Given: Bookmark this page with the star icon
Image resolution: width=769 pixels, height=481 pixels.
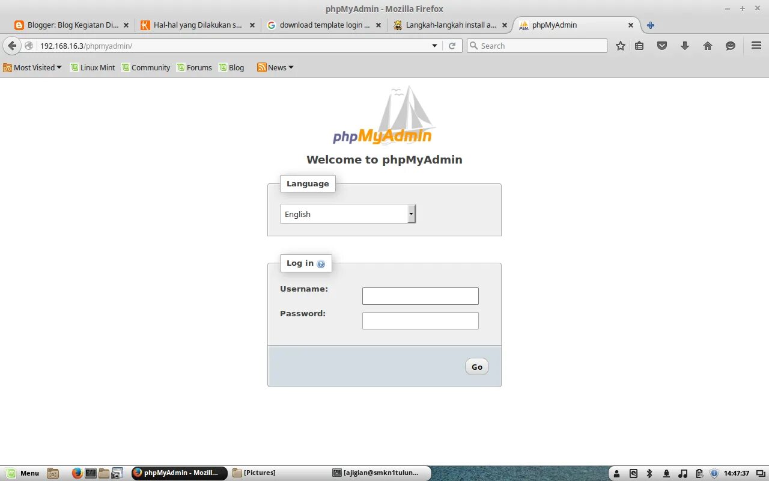Looking at the screenshot, I should pos(621,46).
